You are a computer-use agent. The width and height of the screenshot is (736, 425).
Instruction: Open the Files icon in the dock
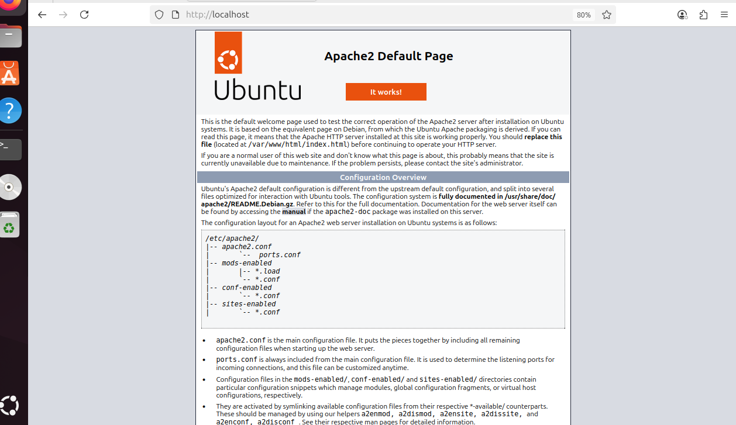click(10, 36)
